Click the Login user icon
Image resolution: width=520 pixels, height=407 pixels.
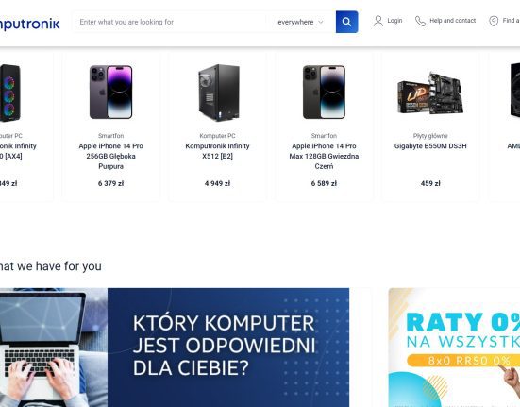[x=378, y=21]
